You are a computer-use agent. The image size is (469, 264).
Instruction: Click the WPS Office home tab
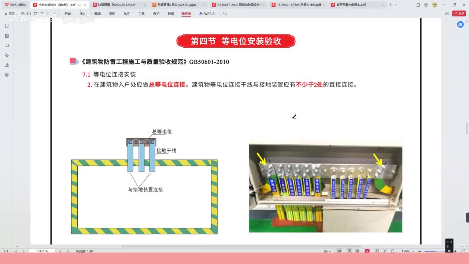pyautogui.click(x=15, y=5)
